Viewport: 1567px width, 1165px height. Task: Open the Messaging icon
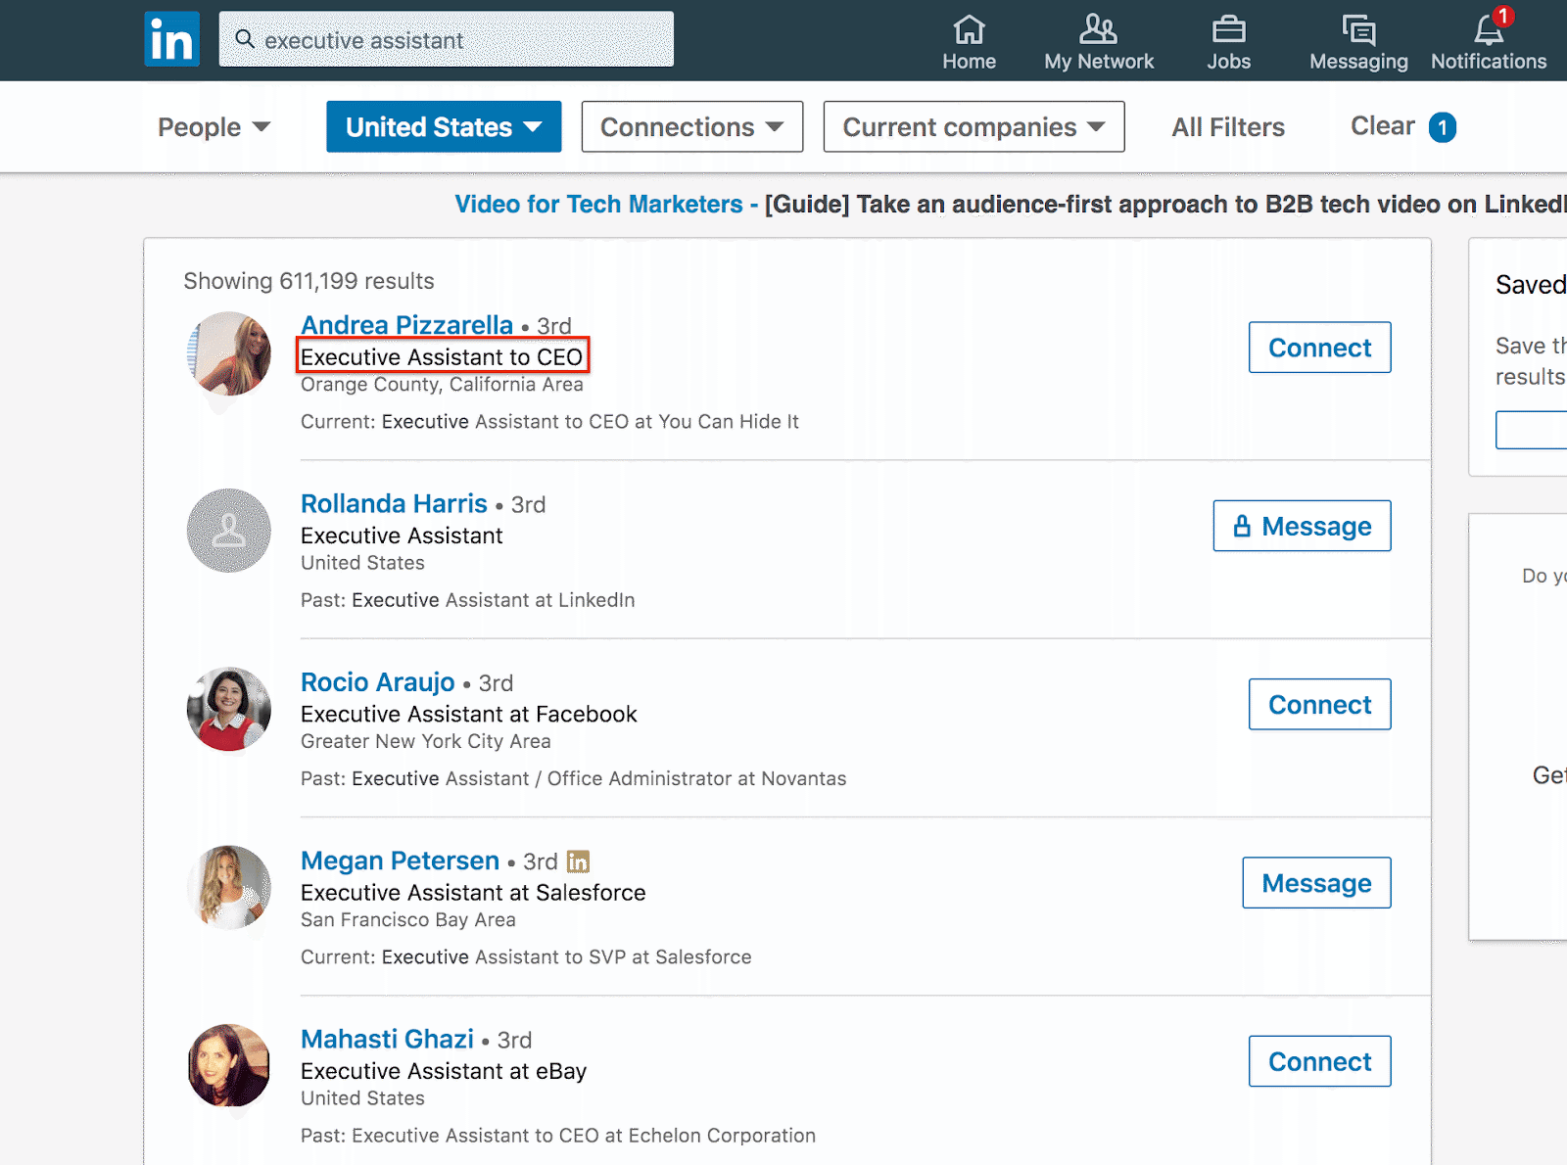1358,29
